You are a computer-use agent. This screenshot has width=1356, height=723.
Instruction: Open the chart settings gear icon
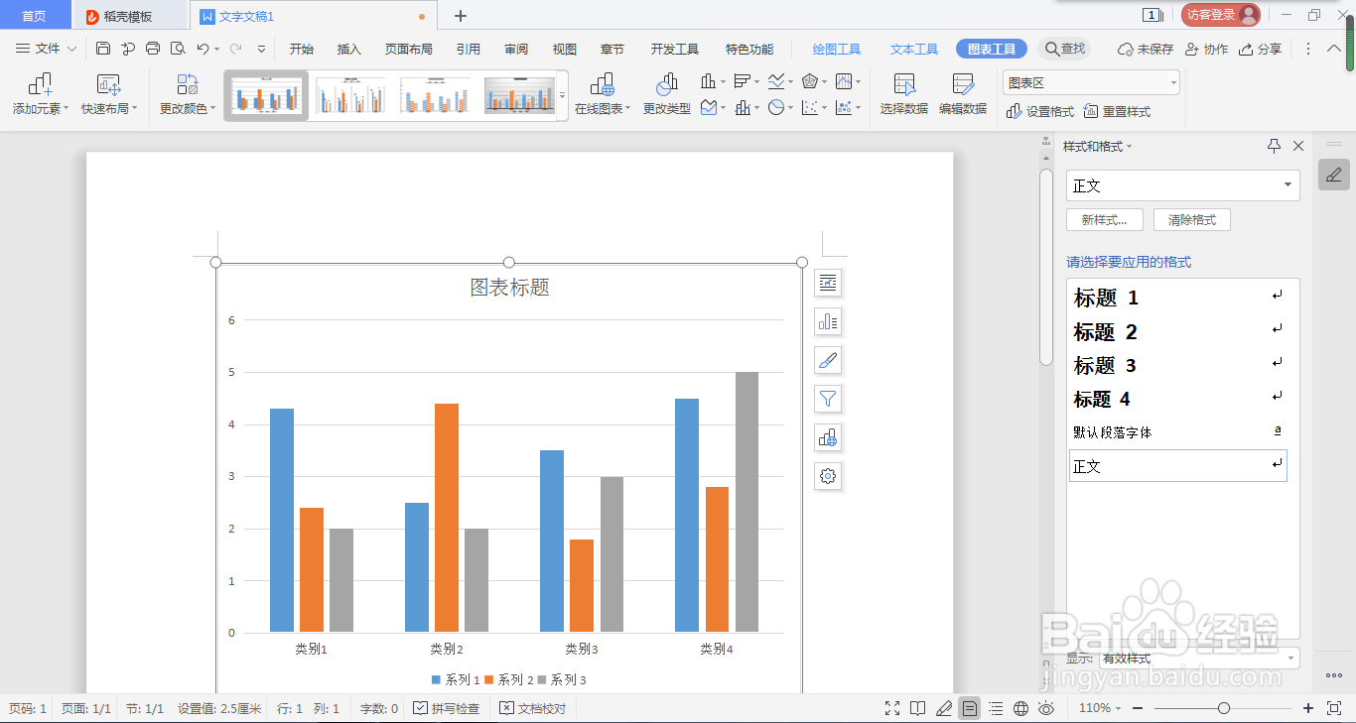click(x=827, y=476)
